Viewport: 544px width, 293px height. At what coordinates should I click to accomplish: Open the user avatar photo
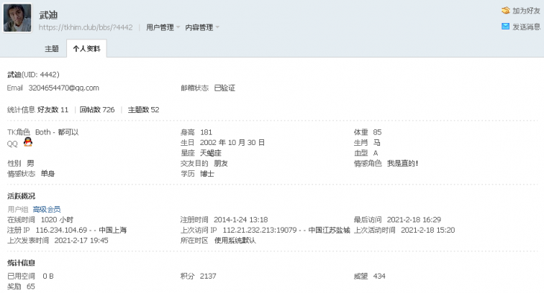pyautogui.click(x=17, y=17)
